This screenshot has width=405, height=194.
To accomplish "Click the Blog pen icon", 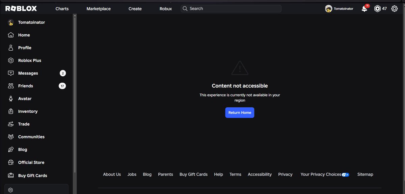I will click(x=11, y=149).
